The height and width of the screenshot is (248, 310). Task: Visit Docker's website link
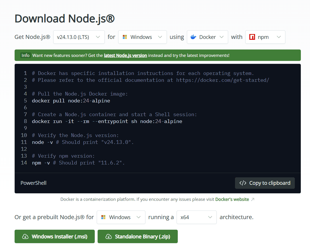tap(232, 199)
